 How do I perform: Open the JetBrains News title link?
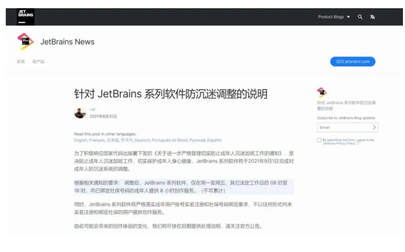coord(67,42)
